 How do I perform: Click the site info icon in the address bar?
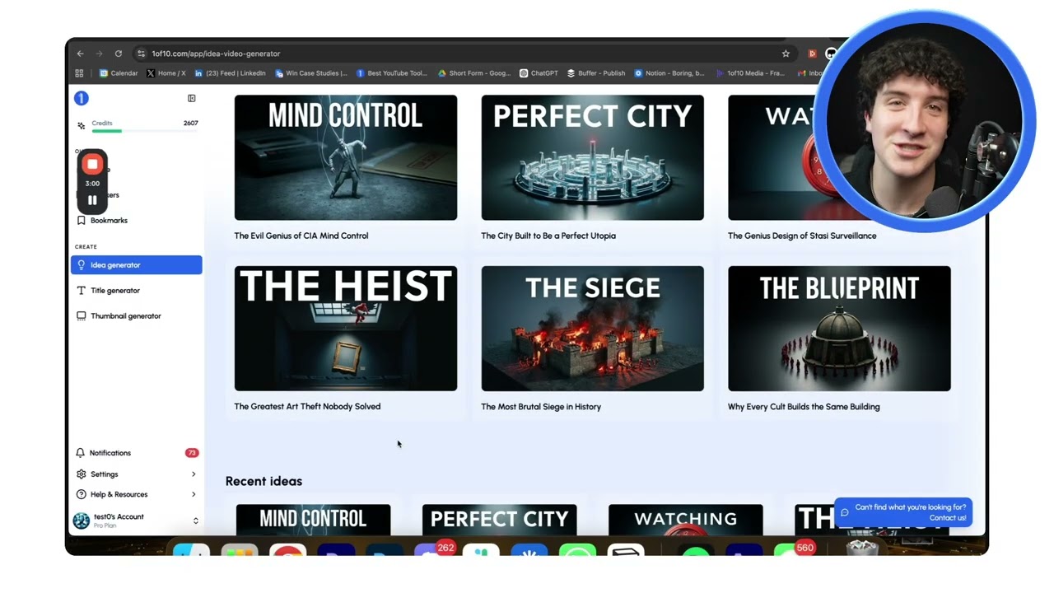142,54
